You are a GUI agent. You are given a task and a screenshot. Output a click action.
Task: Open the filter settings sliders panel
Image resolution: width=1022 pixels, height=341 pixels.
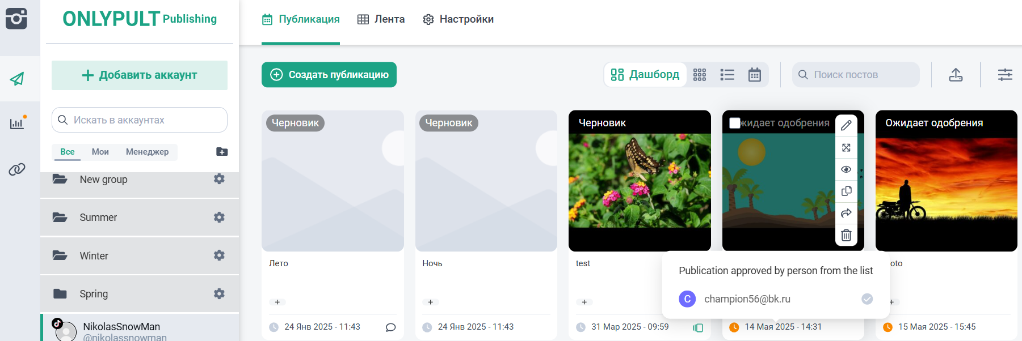1005,75
